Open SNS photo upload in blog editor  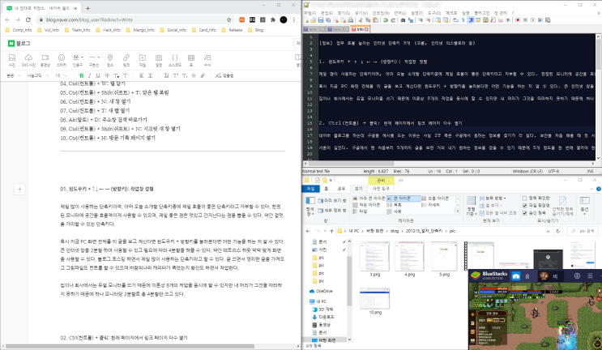(x=28, y=58)
